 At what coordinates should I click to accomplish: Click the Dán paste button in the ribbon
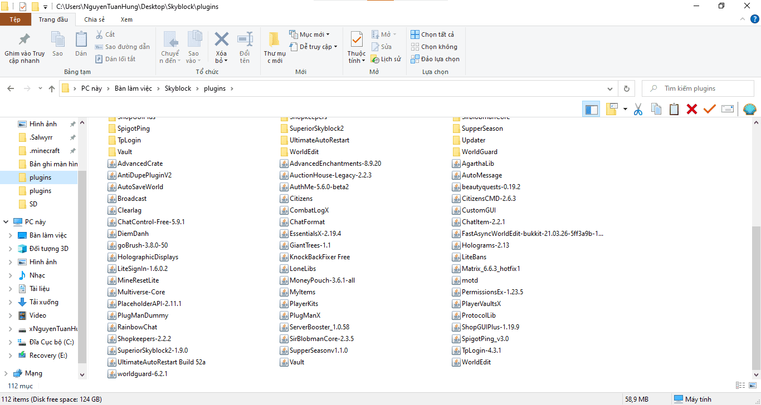(x=81, y=45)
